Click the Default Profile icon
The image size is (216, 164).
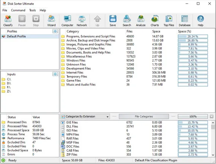click(3, 36)
